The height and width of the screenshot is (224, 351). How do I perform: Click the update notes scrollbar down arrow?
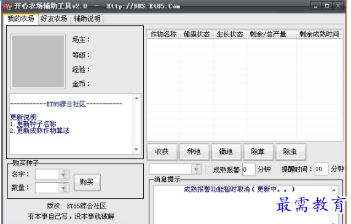[x=136, y=150]
